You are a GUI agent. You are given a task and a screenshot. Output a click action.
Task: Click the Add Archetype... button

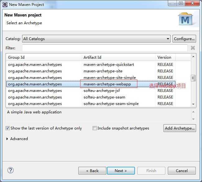(180, 128)
